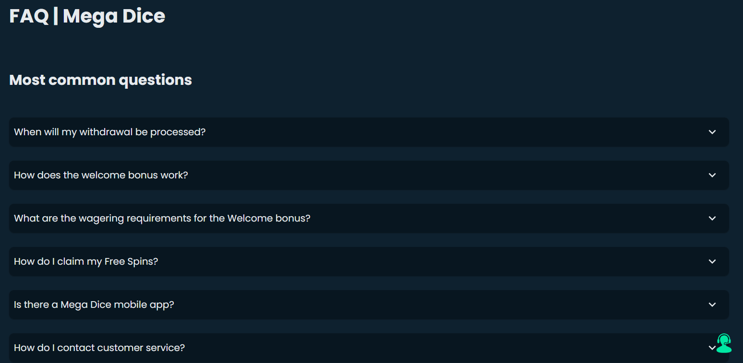Click the middle of the mobile app accordion row
The width and height of the screenshot is (743, 363).
[369, 304]
